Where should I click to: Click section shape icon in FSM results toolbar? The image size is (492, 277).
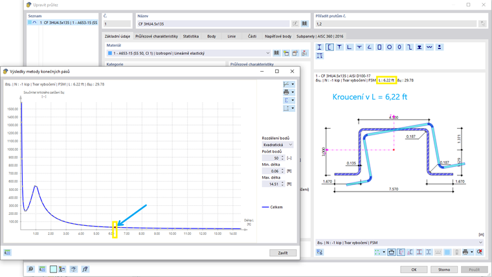click(286, 100)
